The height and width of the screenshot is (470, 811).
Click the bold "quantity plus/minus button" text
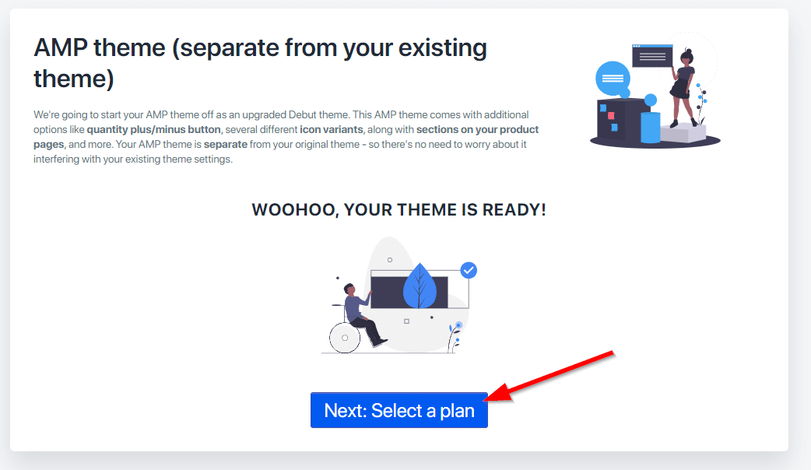tap(153, 129)
